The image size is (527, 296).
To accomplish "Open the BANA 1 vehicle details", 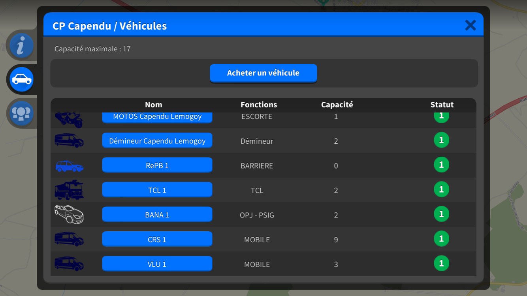I will click(157, 215).
